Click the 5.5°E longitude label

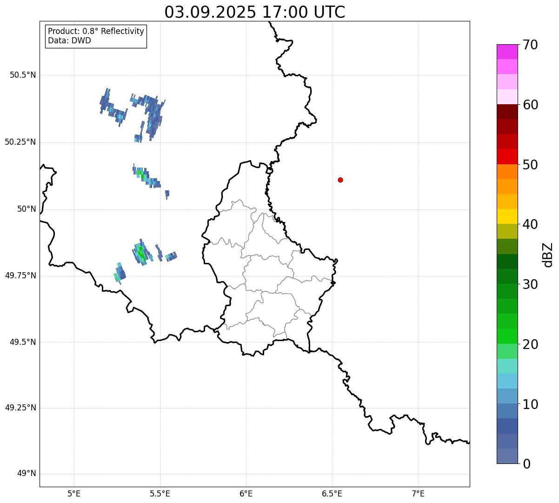tap(160, 493)
